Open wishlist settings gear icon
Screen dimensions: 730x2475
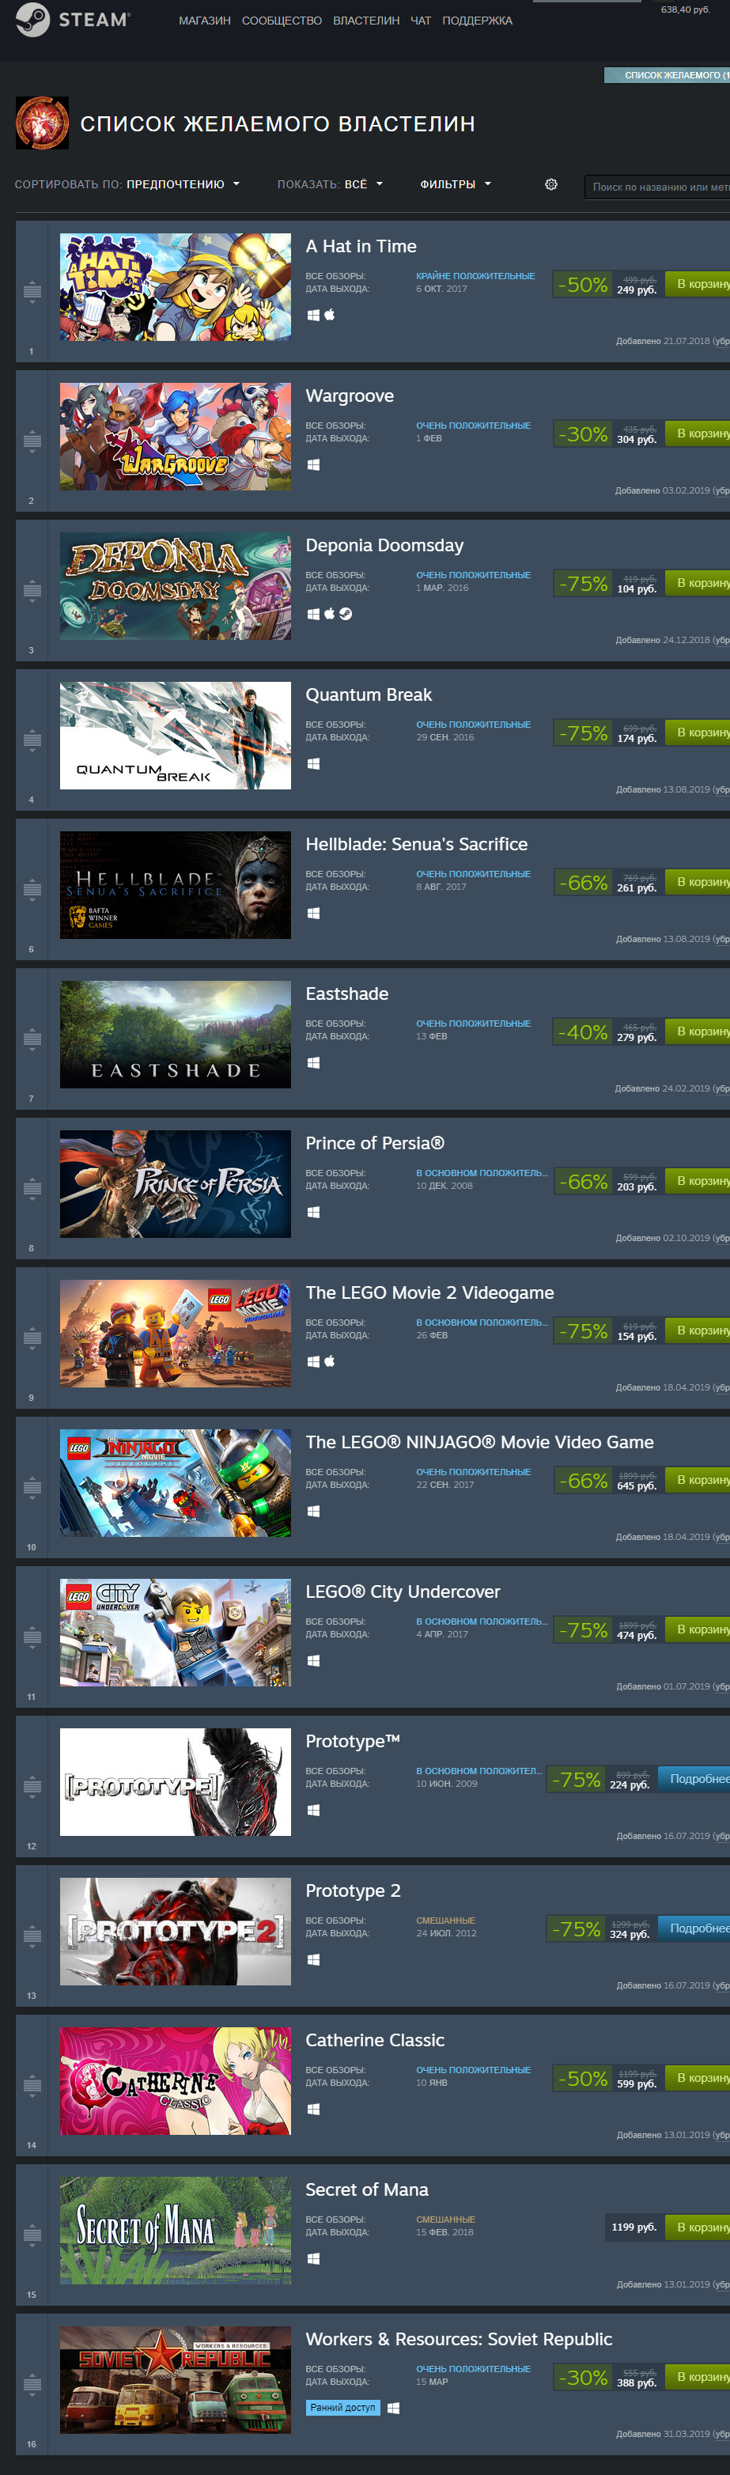551,184
